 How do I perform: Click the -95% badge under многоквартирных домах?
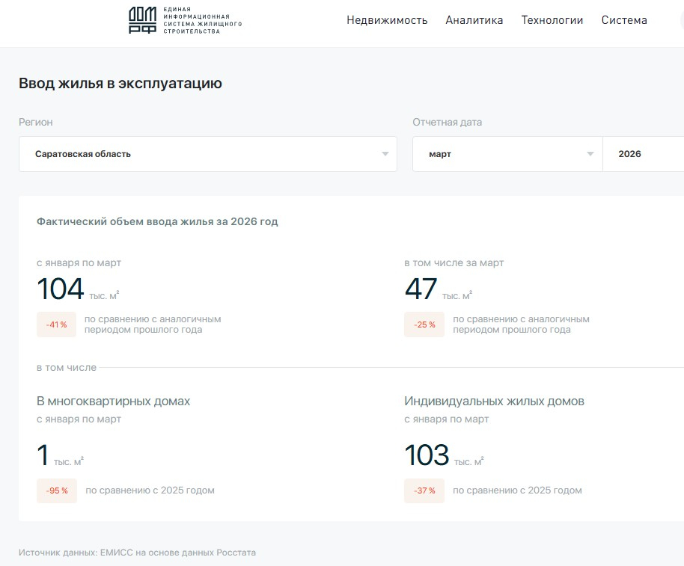click(57, 490)
